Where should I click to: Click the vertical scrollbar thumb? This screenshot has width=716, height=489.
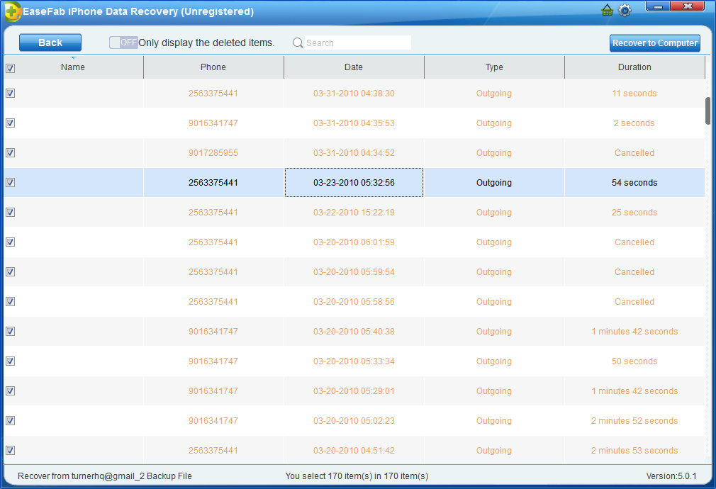click(707, 111)
